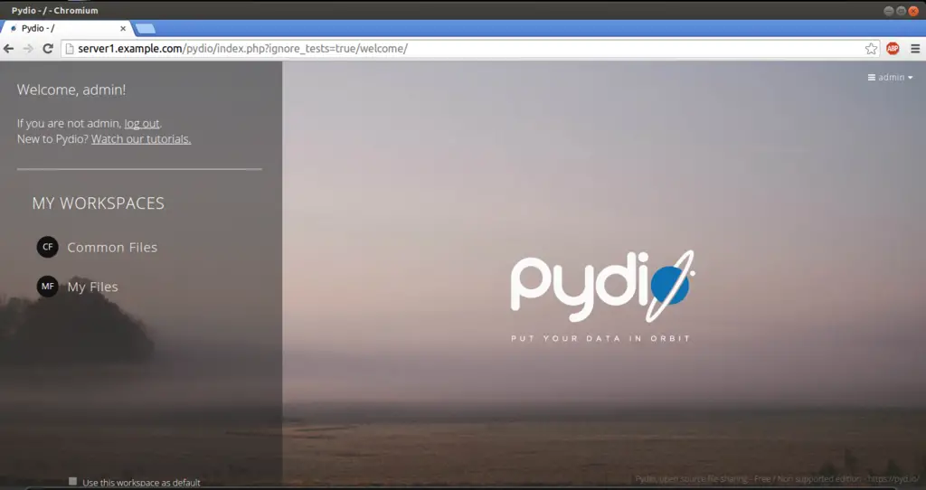Reload the Pydio page
The height and width of the screenshot is (490, 926).
point(48,49)
